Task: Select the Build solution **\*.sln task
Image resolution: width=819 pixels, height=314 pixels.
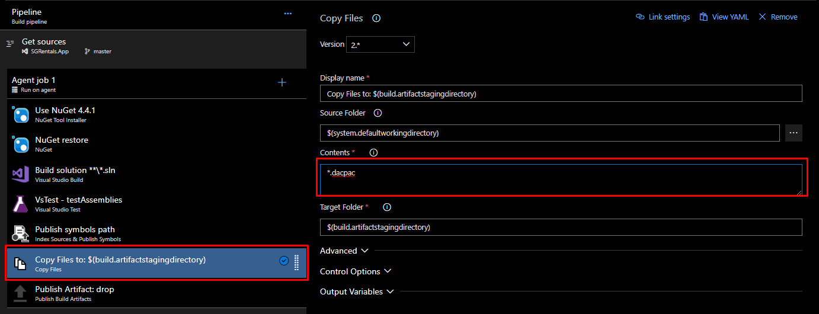Action: [x=156, y=174]
